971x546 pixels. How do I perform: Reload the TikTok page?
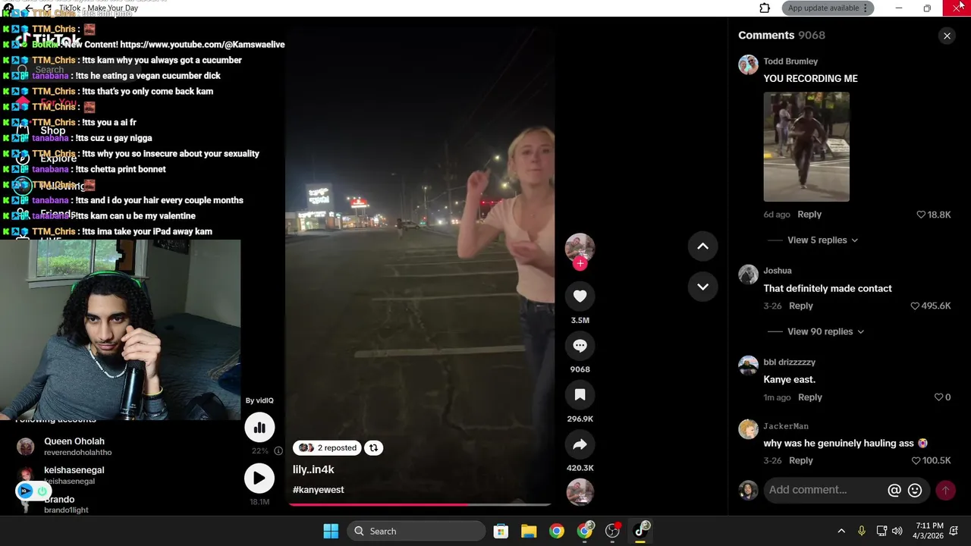click(x=47, y=8)
